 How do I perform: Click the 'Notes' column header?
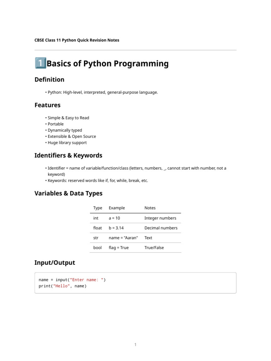tap(150, 208)
